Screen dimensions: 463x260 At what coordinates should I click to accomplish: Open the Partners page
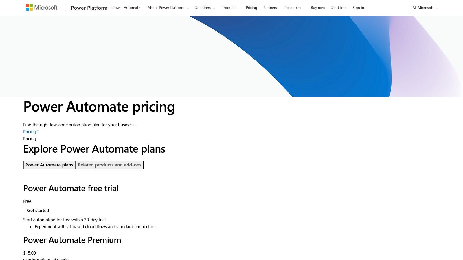point(270,8)
